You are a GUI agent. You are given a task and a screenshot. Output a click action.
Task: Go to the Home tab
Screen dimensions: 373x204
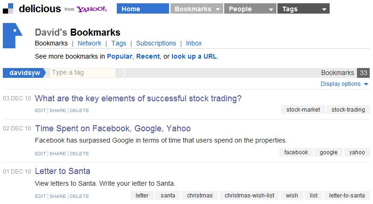point(143,8)
